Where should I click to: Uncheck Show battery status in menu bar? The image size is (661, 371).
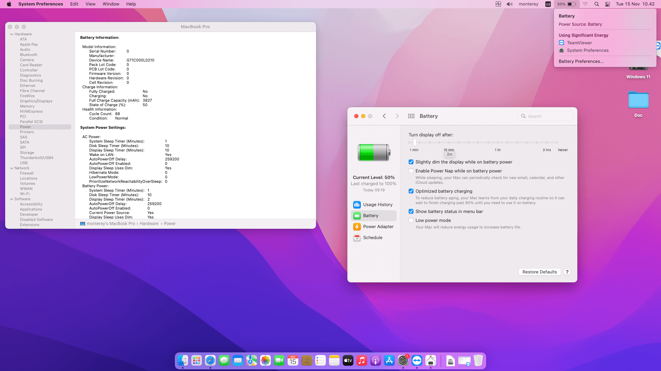click(411, 212)
